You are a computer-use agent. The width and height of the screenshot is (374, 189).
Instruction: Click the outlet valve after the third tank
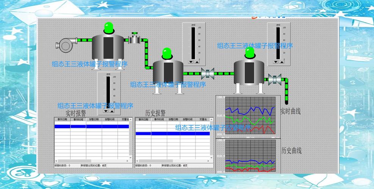(x=275, y=79)
